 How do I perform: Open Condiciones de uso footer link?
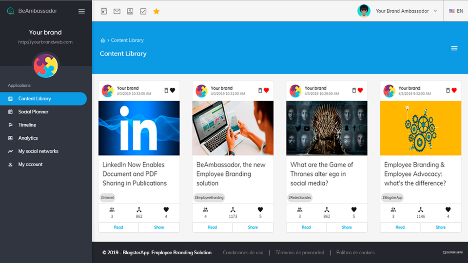[243, 253]
